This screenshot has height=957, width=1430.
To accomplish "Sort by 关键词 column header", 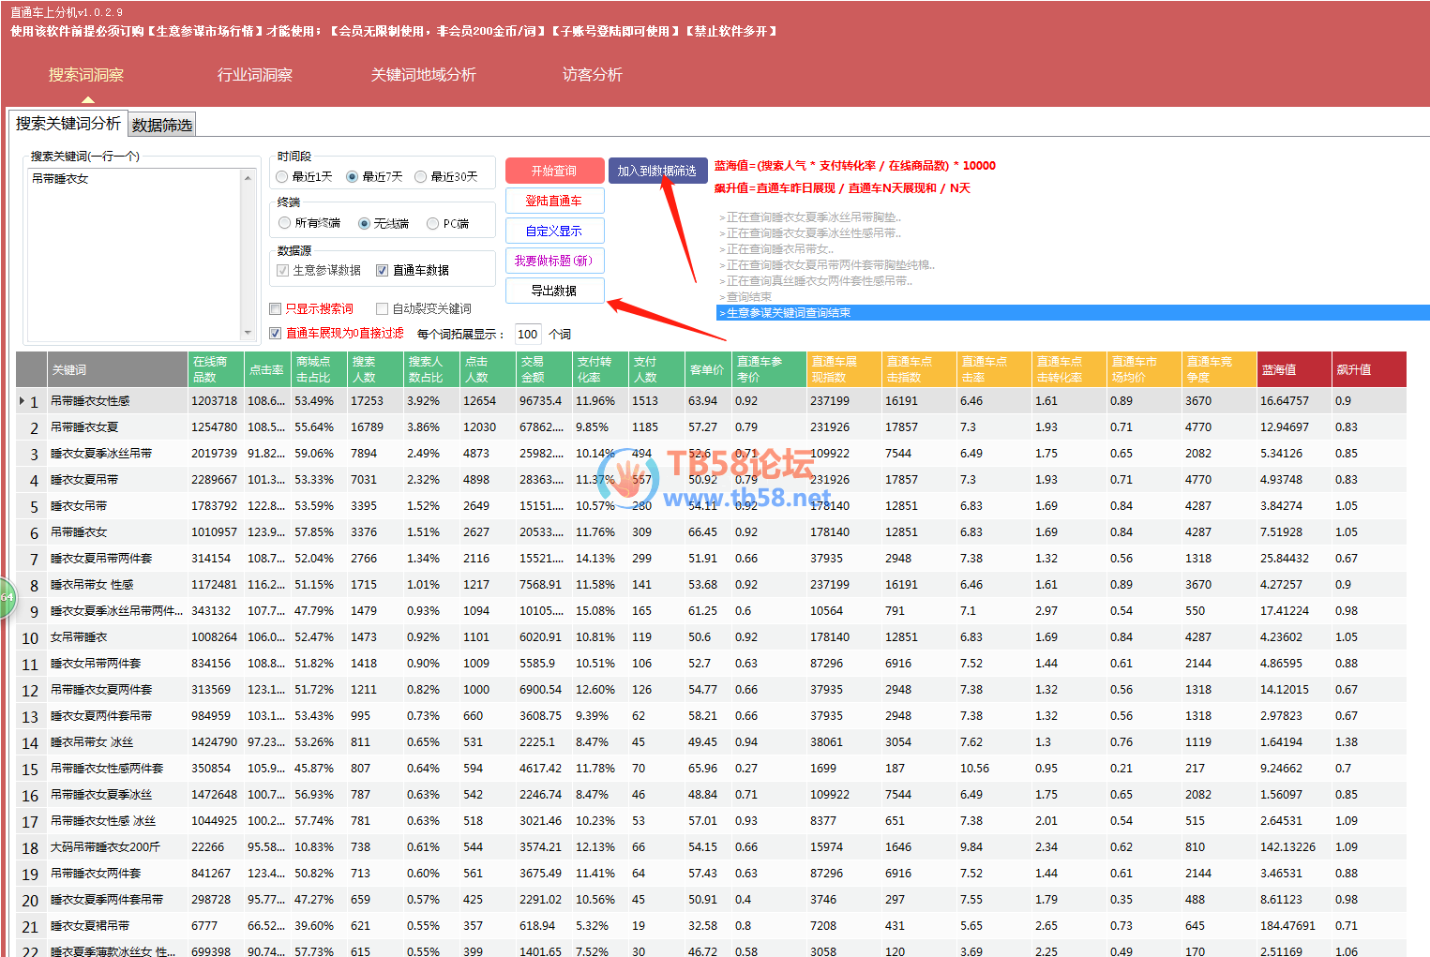I will [x=117, y=369].
